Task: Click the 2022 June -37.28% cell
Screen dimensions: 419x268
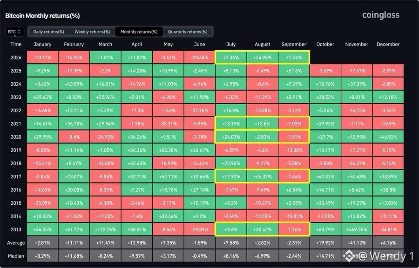Action: coord(200,110)
